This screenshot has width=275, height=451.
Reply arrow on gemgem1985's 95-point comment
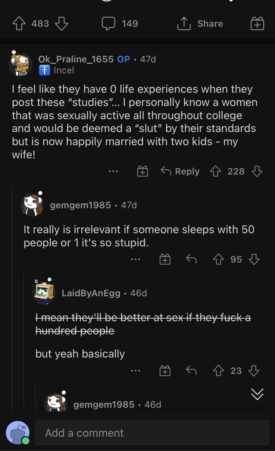pos(191,259)
